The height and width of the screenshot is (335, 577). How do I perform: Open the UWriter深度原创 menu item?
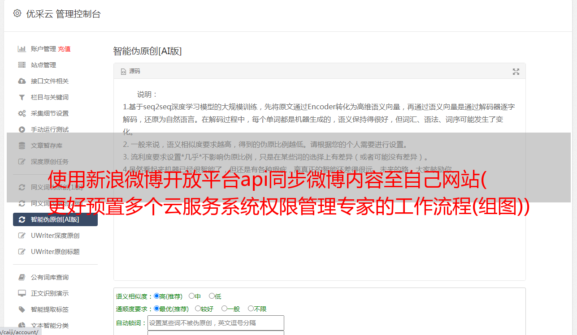tap(55, 236)
